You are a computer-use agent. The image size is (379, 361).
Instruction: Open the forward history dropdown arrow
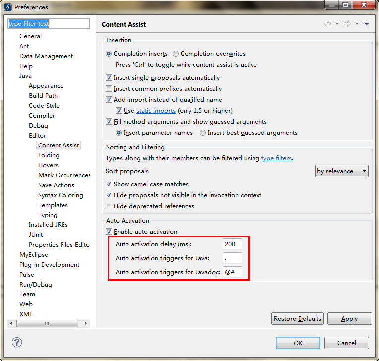[357, 24]
